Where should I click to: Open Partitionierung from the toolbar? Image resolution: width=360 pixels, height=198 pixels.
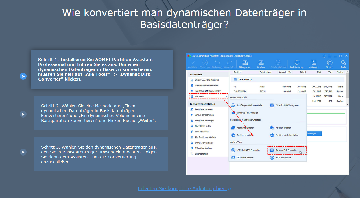coord(297,64)
